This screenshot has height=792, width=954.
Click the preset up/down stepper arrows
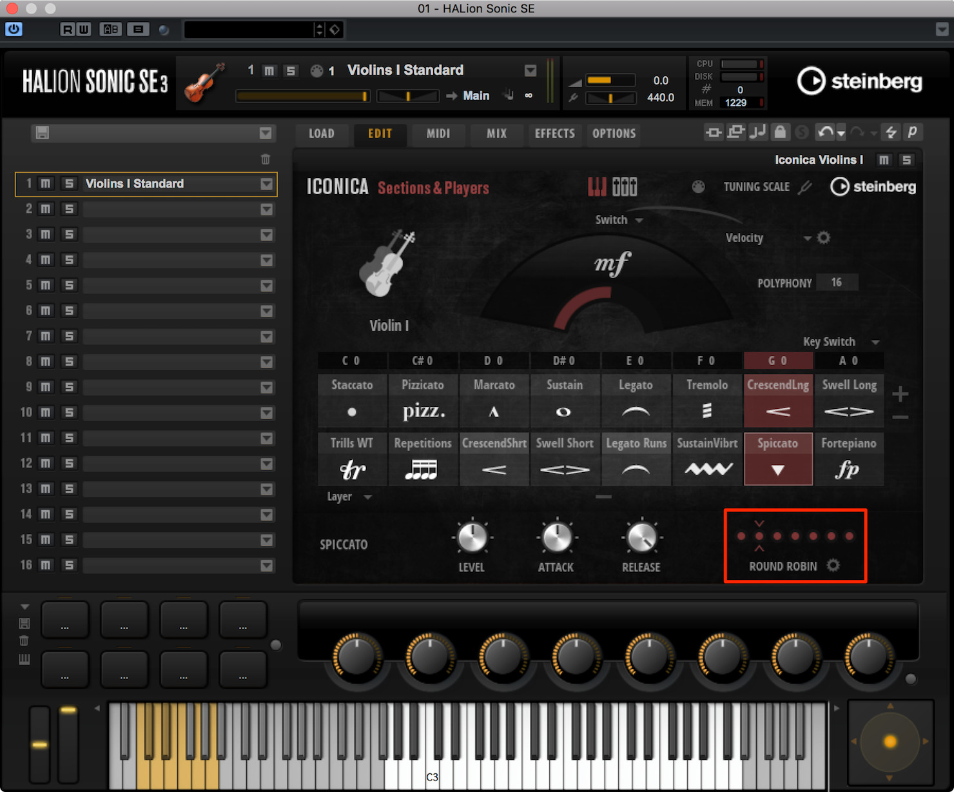click(319, 29)
